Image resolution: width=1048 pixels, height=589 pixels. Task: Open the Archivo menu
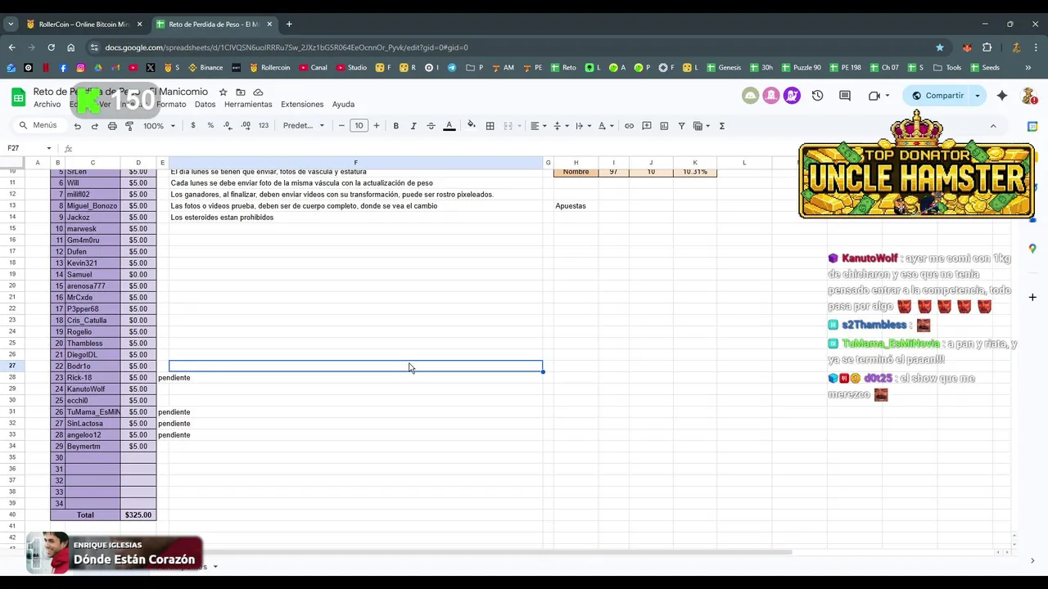[x=47, y=105]
